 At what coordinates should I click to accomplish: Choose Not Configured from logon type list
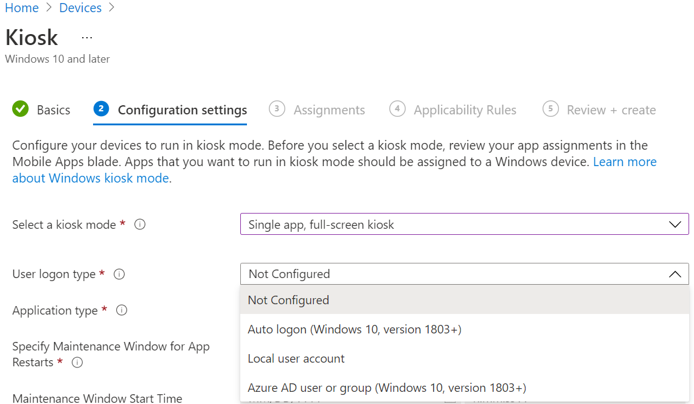[x=288, y=300]
